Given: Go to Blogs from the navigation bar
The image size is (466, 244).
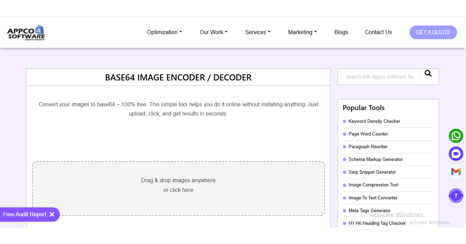Looking at the screenshot, I should 341,32.
